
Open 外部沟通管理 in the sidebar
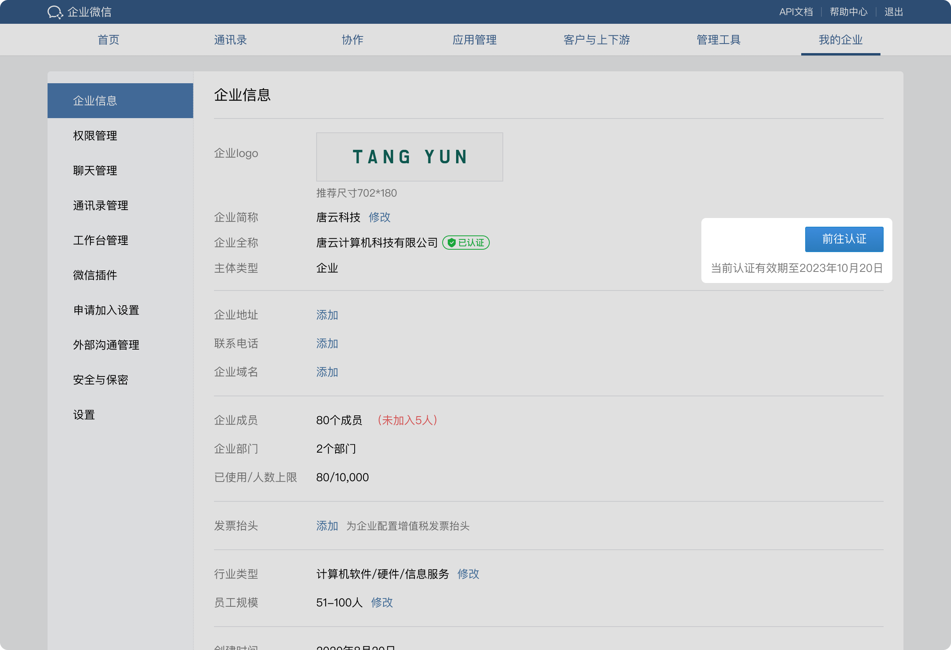pos(120,345)
